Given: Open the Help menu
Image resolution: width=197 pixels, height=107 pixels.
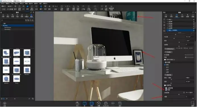Looking at the screenshot, I should [45, 3].
